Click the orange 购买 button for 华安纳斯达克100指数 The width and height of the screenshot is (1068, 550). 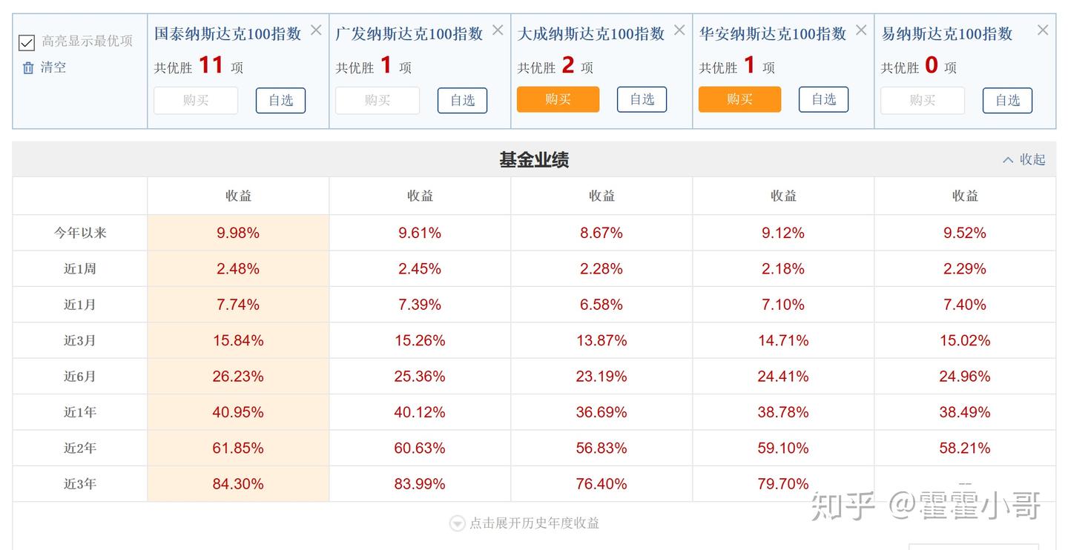pyautogui.click(x=739, y=99)
